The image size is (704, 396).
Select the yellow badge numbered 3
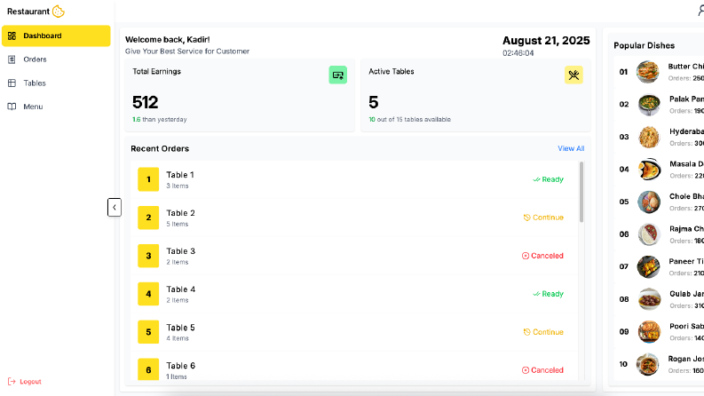coord(148,256)
